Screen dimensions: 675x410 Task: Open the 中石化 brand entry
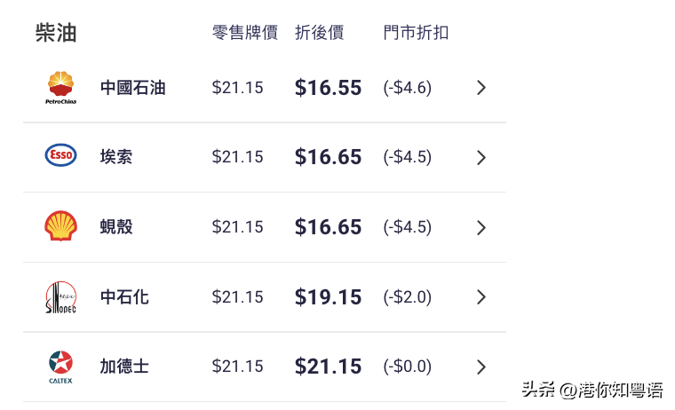click(x=124, y=297)
